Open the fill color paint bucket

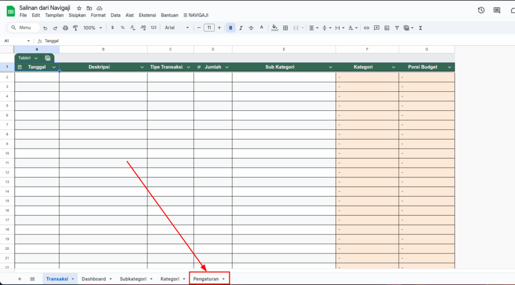click(274, 28)
